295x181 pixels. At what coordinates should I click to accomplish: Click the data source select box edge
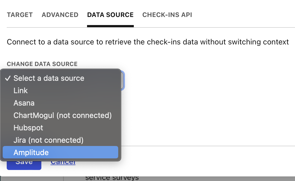[123, 80]
